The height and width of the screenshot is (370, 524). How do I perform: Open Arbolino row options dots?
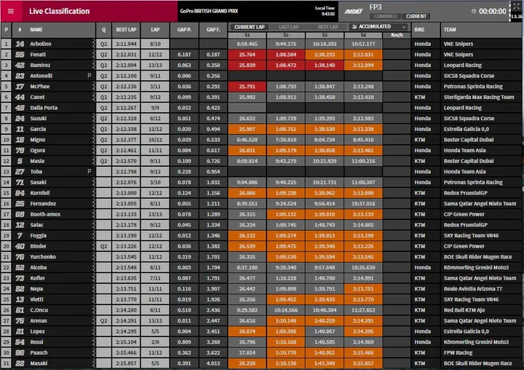[93, 44]
